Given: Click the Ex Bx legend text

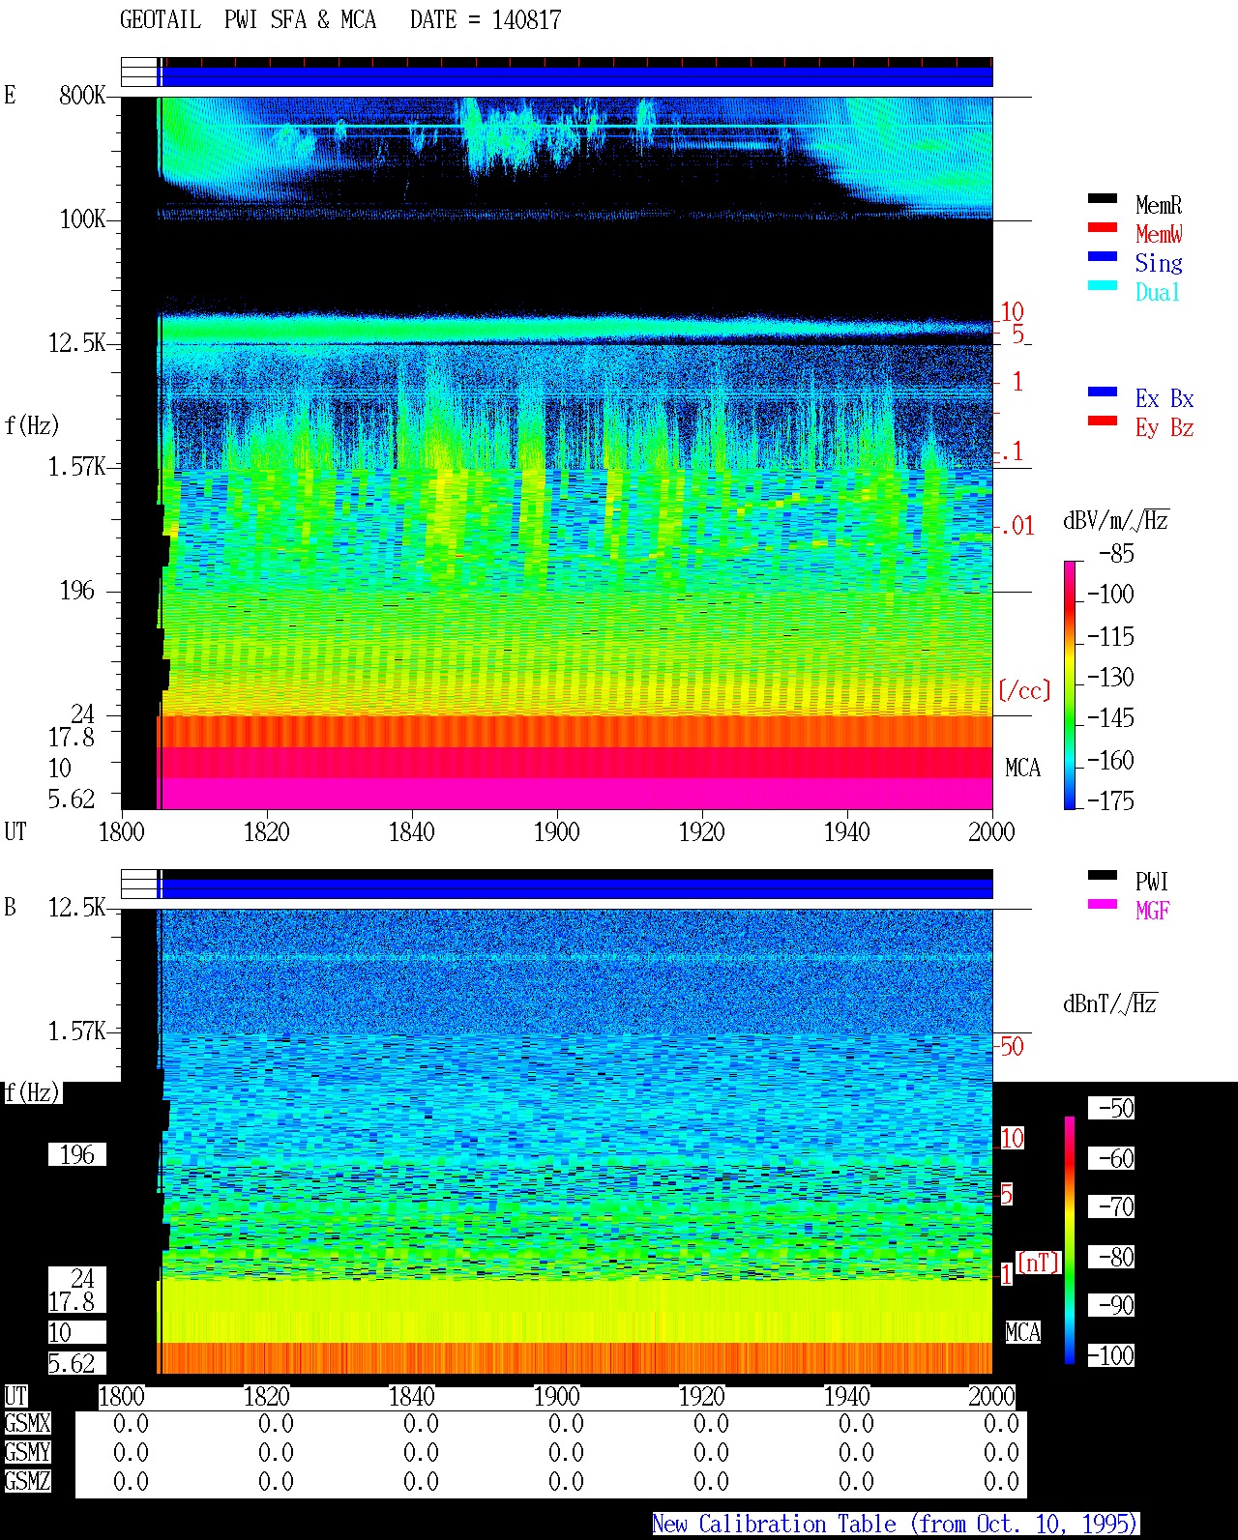Looking at the screenshot, I should click(1164, 398).
